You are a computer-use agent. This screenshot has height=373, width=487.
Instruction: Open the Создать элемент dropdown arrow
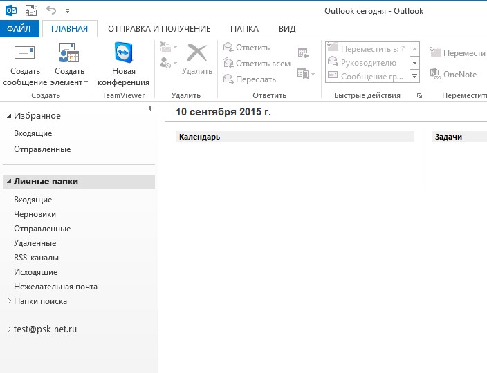pos(86,82)
